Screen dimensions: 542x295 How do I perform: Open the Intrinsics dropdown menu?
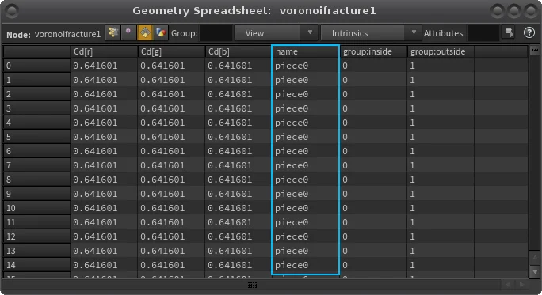point(371,33)
